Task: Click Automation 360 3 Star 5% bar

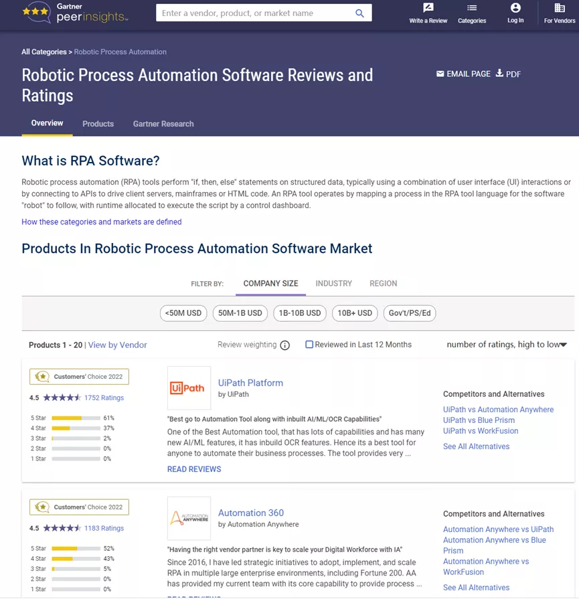Action: tap(76, 569)
